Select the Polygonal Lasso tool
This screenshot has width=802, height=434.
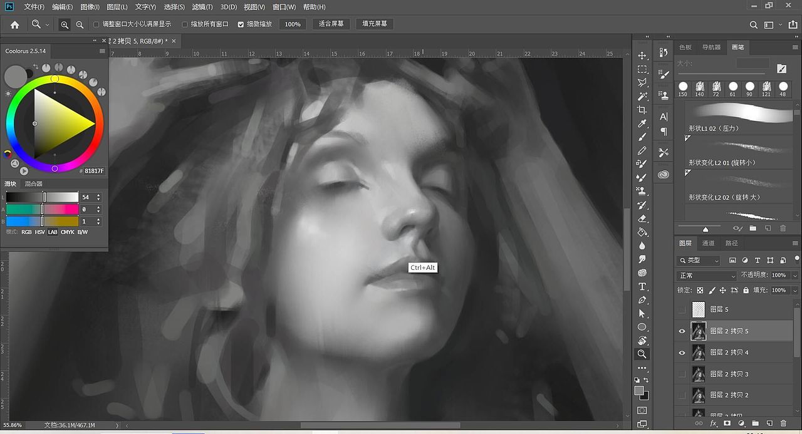pyautogui.click(x=642, y=83)
